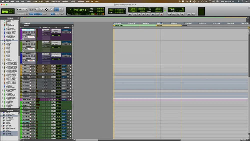Open Lucas track view selector 'waveform'
250x141 pixels.
29,35
